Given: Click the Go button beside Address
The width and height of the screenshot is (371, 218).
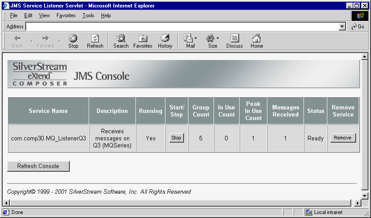Looking at the screenshot, I should tap(358, 26).
